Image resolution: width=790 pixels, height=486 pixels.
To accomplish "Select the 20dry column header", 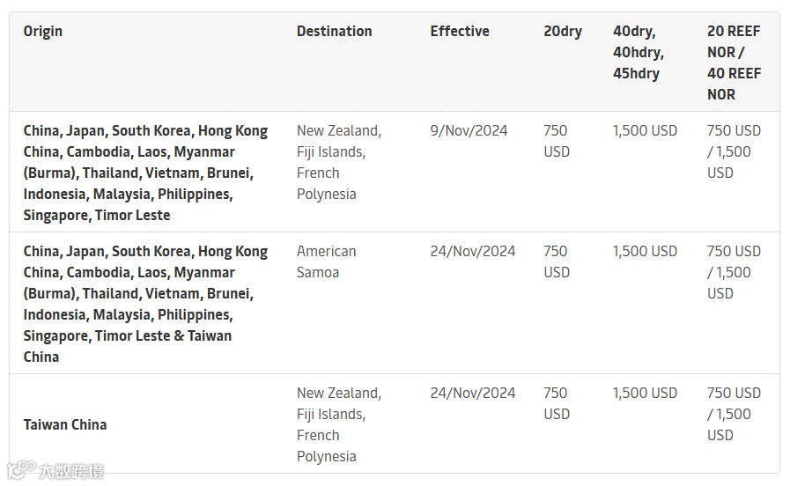I will tap(563, 32).
